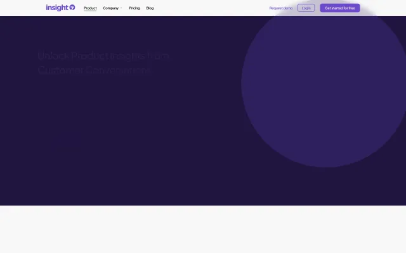The width and height of the screenshot is (406, 253).
Task: Click the insight wordmark text
Action: 56,8
